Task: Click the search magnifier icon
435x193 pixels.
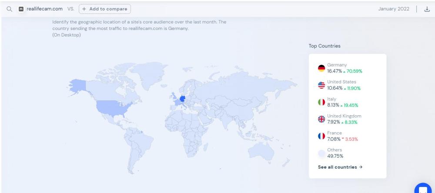Action: click(x=9, y=9)
